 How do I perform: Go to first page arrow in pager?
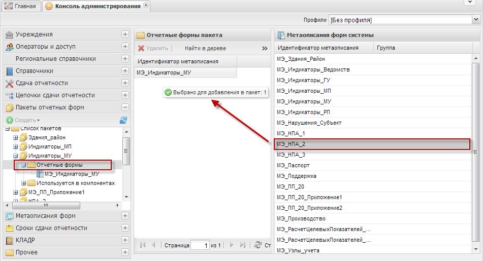click(142, 245)
